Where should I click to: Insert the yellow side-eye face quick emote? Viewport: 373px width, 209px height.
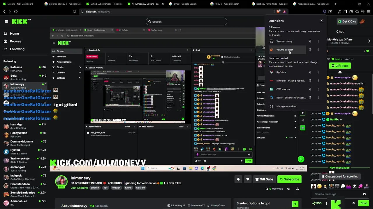click(319, 186)
